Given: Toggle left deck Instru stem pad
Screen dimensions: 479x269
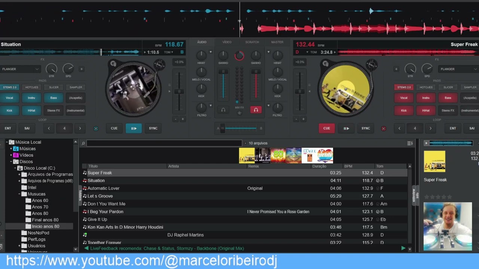Looking at the screenshot, I should tap(31, 98).
